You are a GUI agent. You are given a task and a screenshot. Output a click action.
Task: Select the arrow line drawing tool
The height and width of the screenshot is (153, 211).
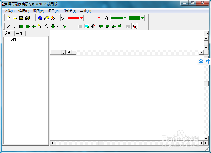coord(15,26)
